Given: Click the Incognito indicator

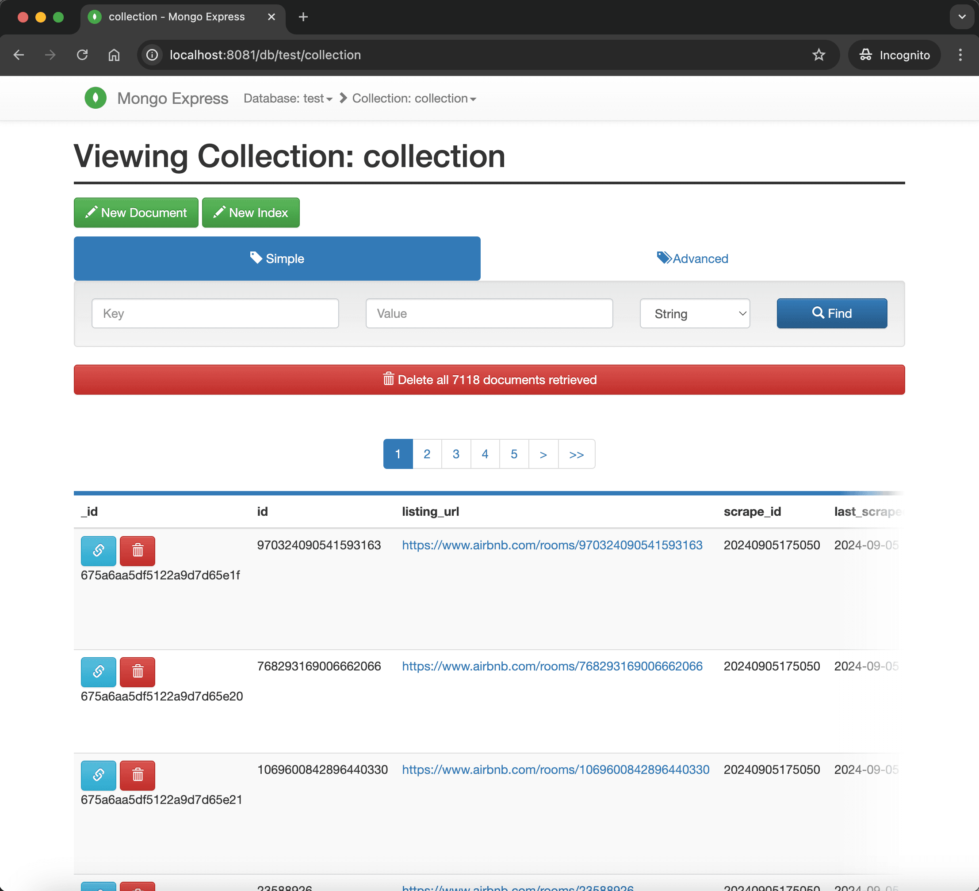Looking at the screenshot, I should coord(894,55).
